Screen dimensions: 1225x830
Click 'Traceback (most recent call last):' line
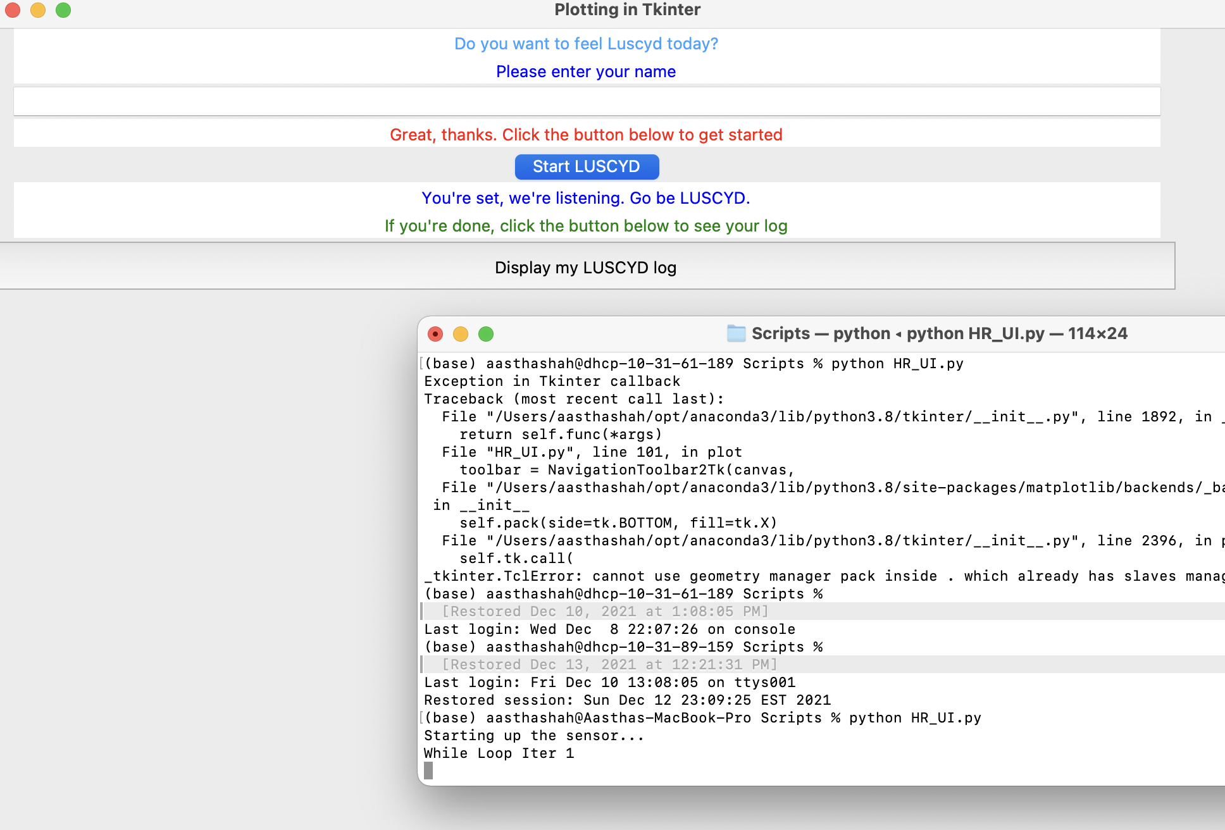tap(574, 399)
